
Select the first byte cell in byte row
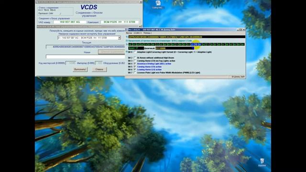(130, 44)
